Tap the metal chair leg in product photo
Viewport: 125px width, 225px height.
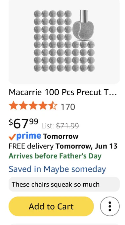coord(84,16)
